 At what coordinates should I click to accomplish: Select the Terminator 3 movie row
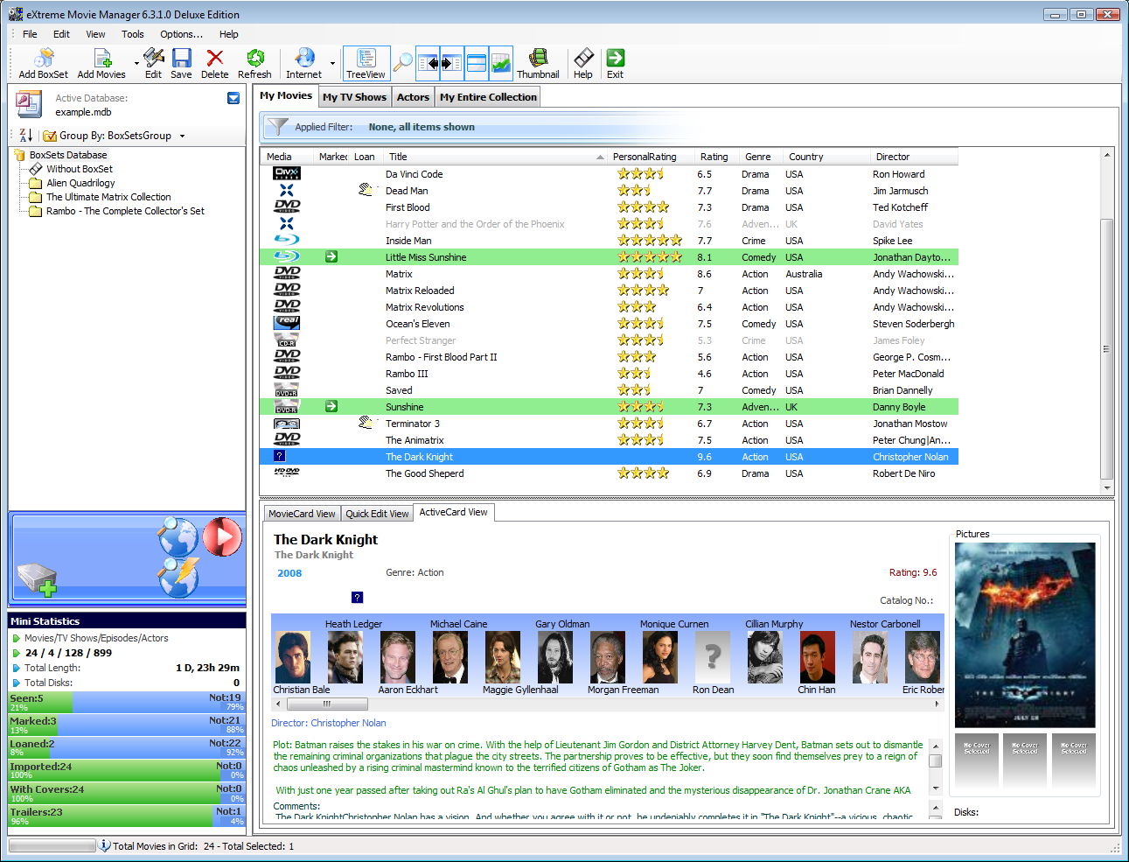coord(609,424)
